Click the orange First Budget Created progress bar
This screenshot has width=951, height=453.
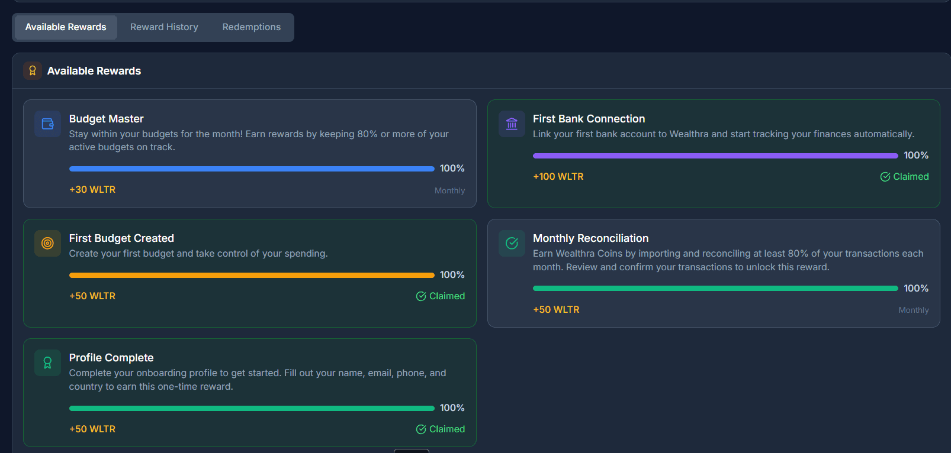coord(252,276)
